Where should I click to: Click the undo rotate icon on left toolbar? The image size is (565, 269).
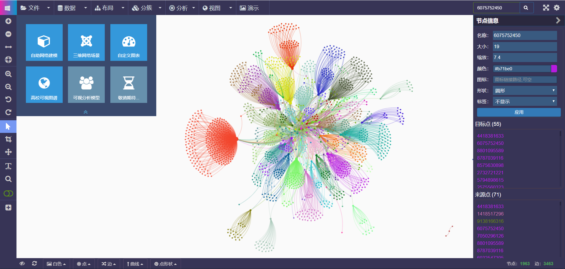point(8,99)
